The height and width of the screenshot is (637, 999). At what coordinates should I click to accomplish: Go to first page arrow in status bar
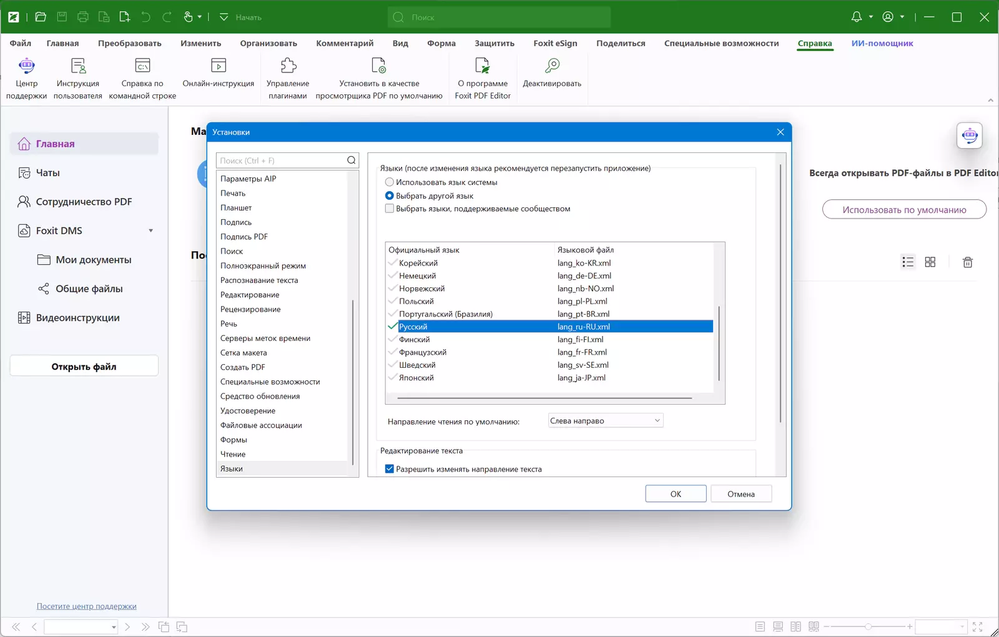click(16, 626)
